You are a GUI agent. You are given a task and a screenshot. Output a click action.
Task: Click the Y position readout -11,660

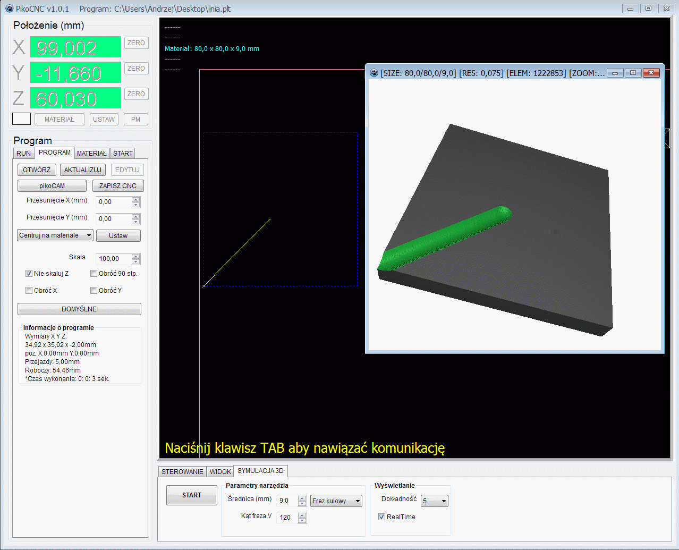tap(75, 73)
